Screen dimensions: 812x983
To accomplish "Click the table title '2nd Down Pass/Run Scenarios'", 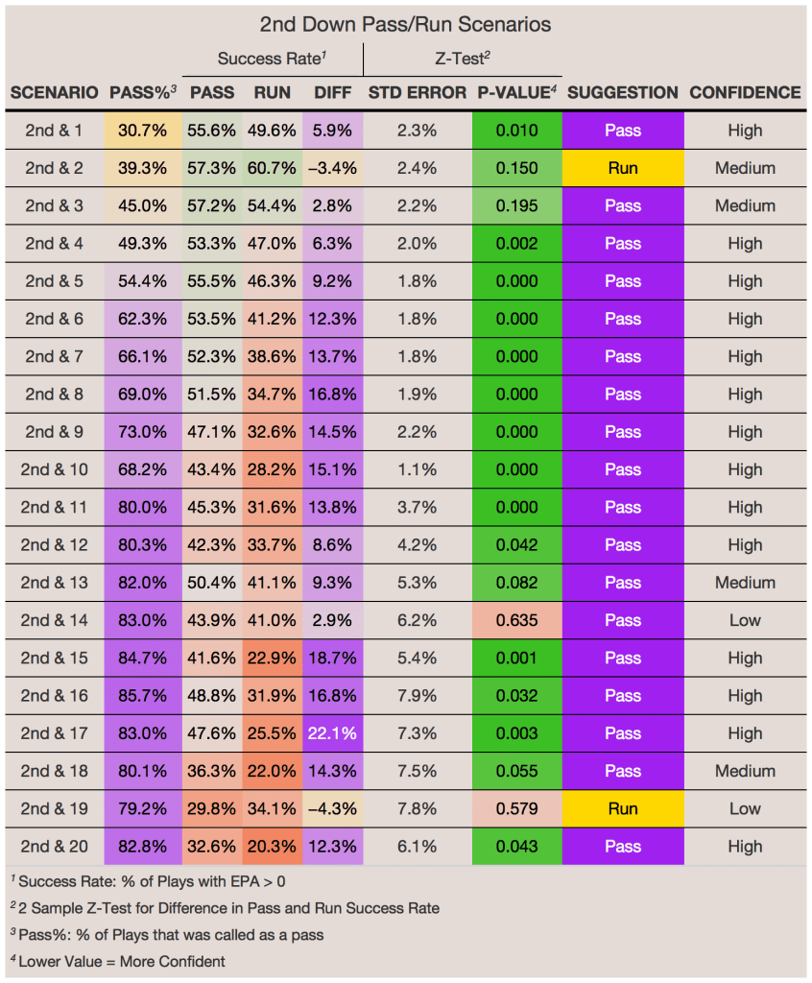I will coord(406,23).
